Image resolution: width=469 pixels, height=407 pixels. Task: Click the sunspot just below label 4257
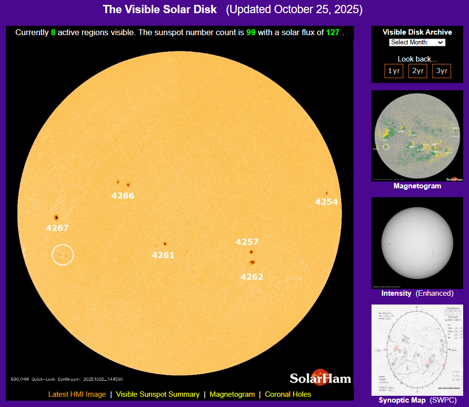tap(252, 252)
